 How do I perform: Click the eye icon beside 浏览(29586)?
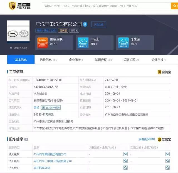pos(11,48)
